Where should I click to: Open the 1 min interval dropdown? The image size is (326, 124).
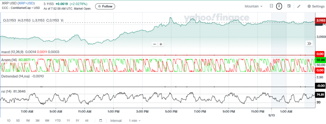coord(135,120)
